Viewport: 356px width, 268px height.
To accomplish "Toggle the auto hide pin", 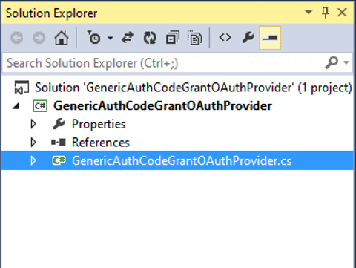I will click(326, 13).
